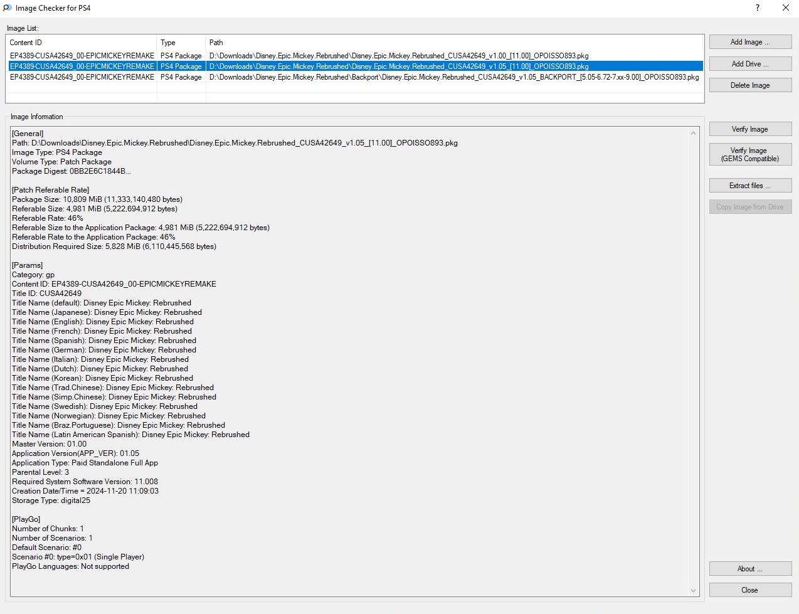799x614 pixels.
Task: Click the [PlayGo] section heading
Action: [26, 519]
